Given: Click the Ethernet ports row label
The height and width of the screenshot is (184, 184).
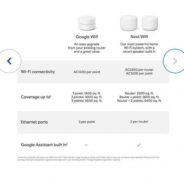Looking at the screenshot, I should click(34, 122).
